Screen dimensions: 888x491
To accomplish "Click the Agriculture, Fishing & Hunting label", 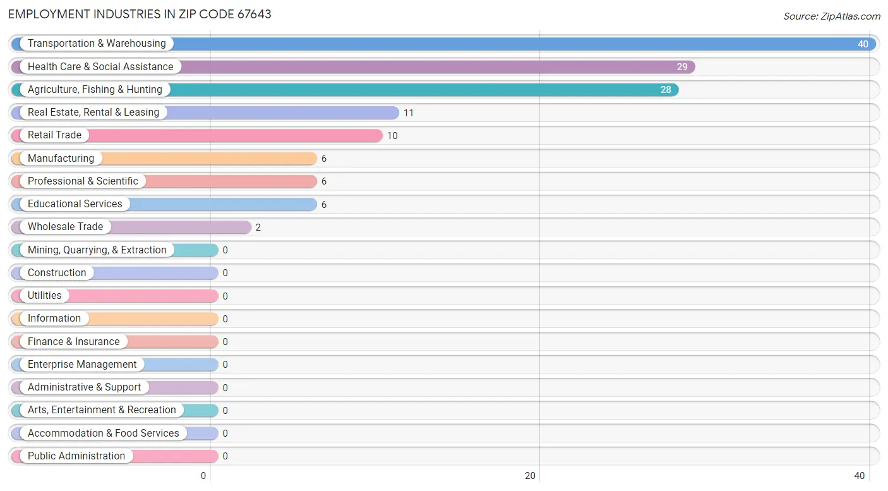I will pyautogui.click(x=95, y=90).
